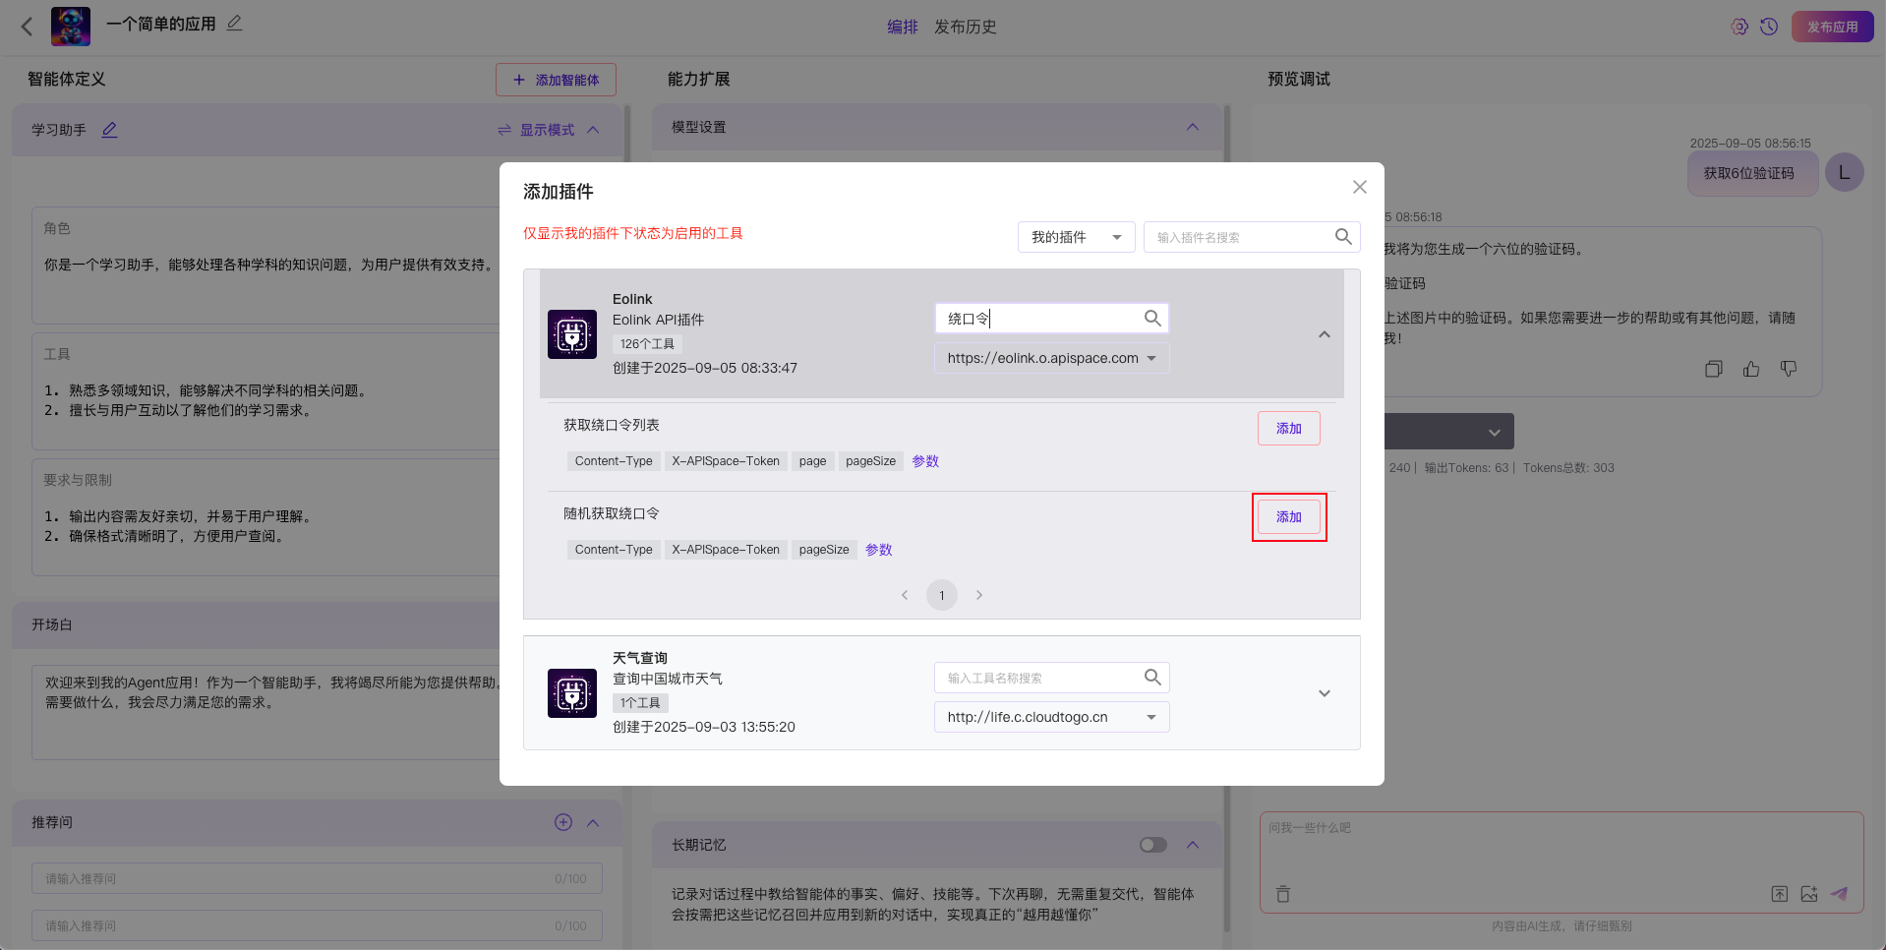The width and height of the screenshot is (1886, 950).
Task: Attach an image with picture icon
Action: coord(1809,894)
